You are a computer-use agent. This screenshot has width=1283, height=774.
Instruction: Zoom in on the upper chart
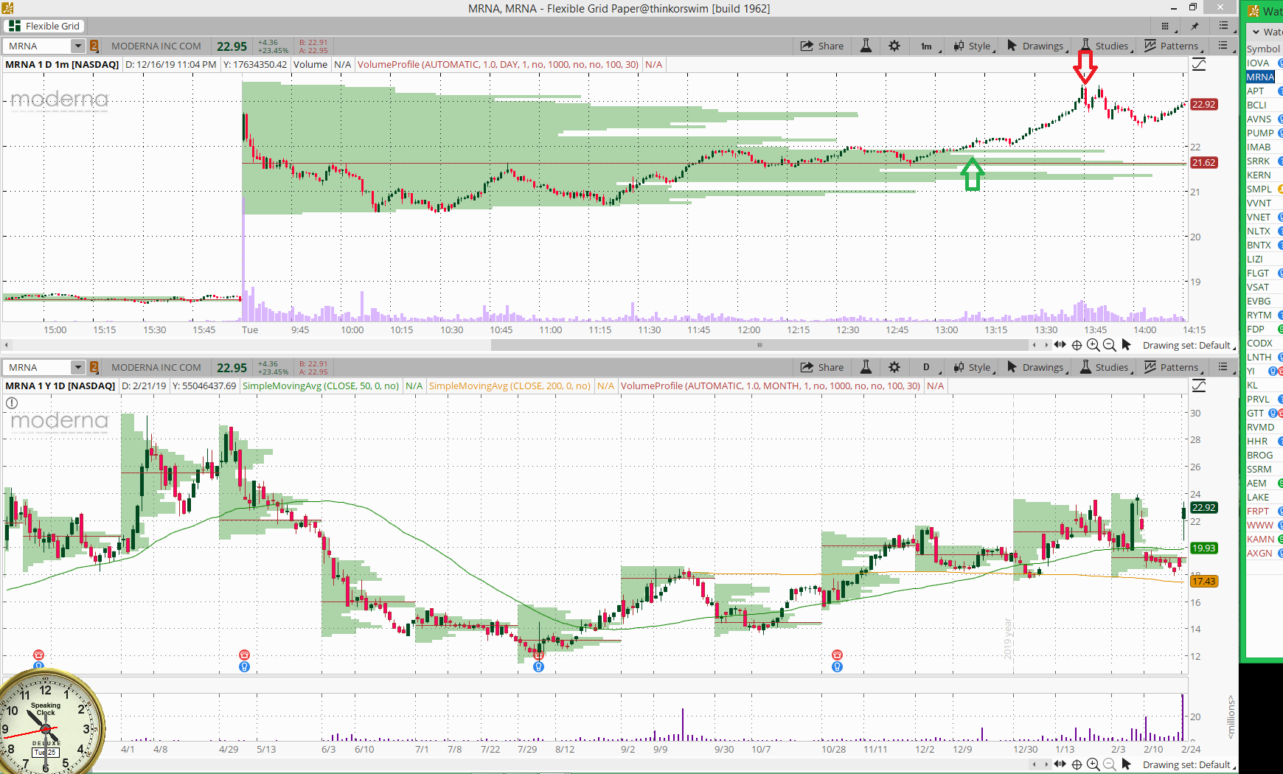pyautogui.click(x=1093, y=345)
